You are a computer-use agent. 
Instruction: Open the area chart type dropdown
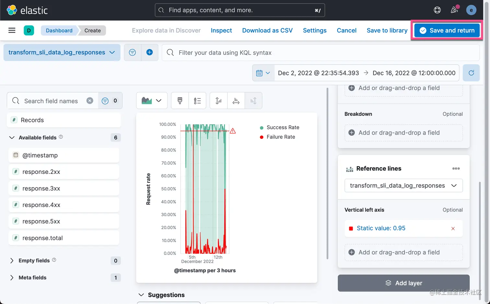(x=152, y=101)
